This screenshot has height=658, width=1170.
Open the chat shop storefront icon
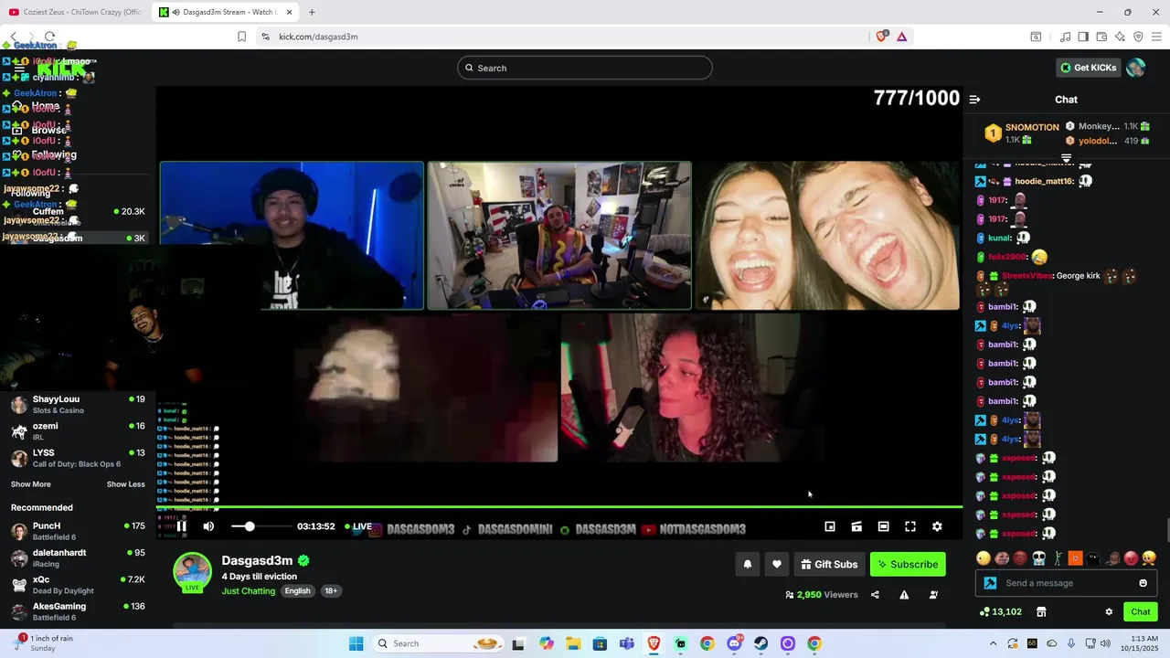tap(1040, 612)
